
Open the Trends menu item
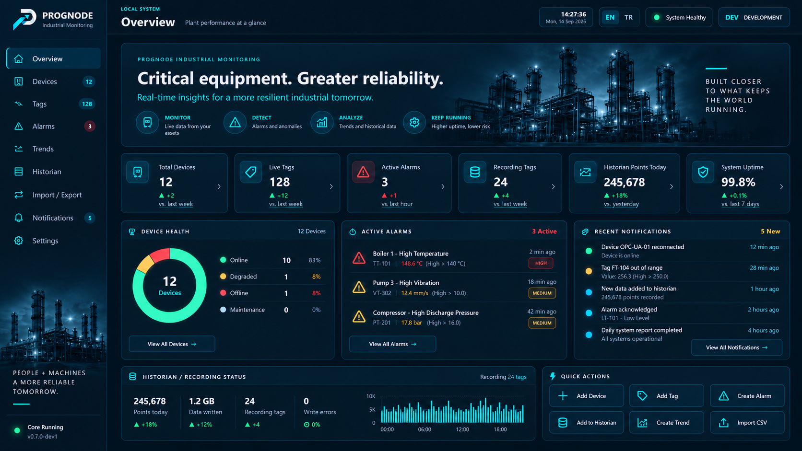54,149
